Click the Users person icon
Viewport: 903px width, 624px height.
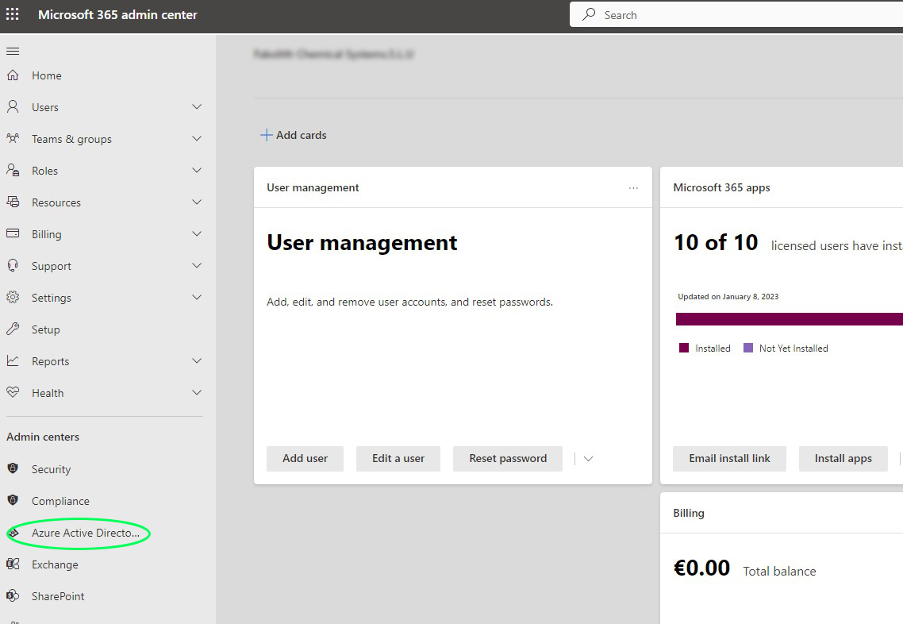(x=13, y=106)
